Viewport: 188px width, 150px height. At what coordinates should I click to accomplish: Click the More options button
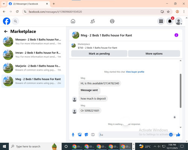pyautogui.click(x=154, y=54)
